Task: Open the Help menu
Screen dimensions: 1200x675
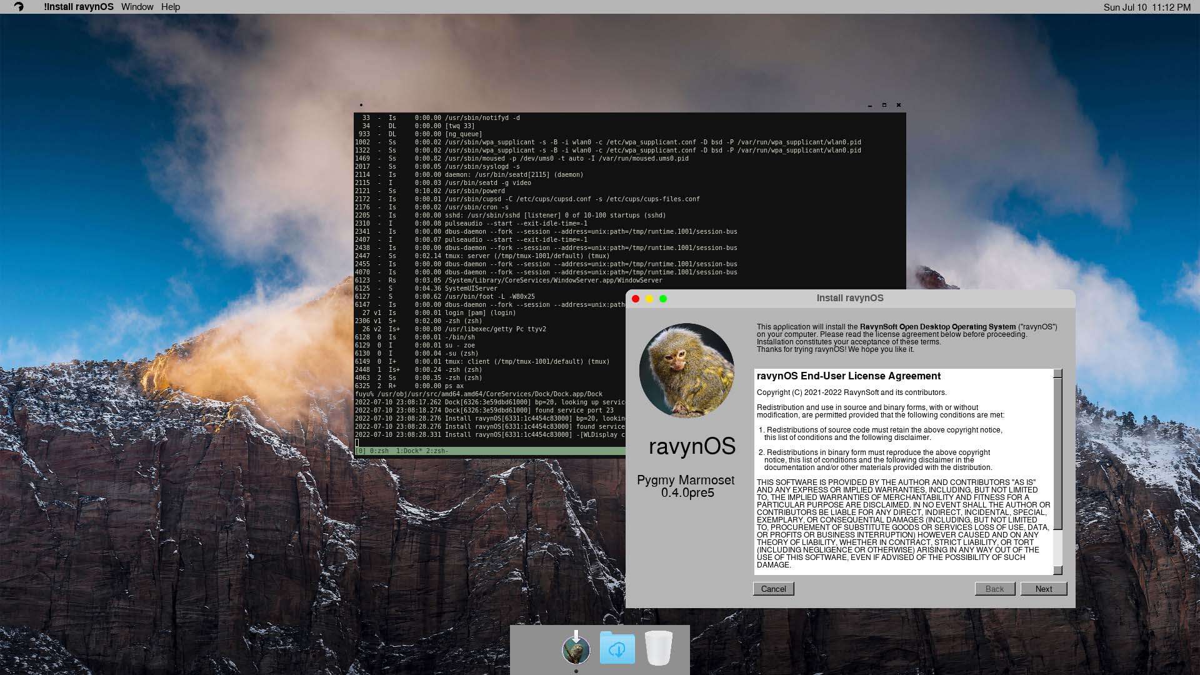Action: pyautogui.click(x=171, y=7)
